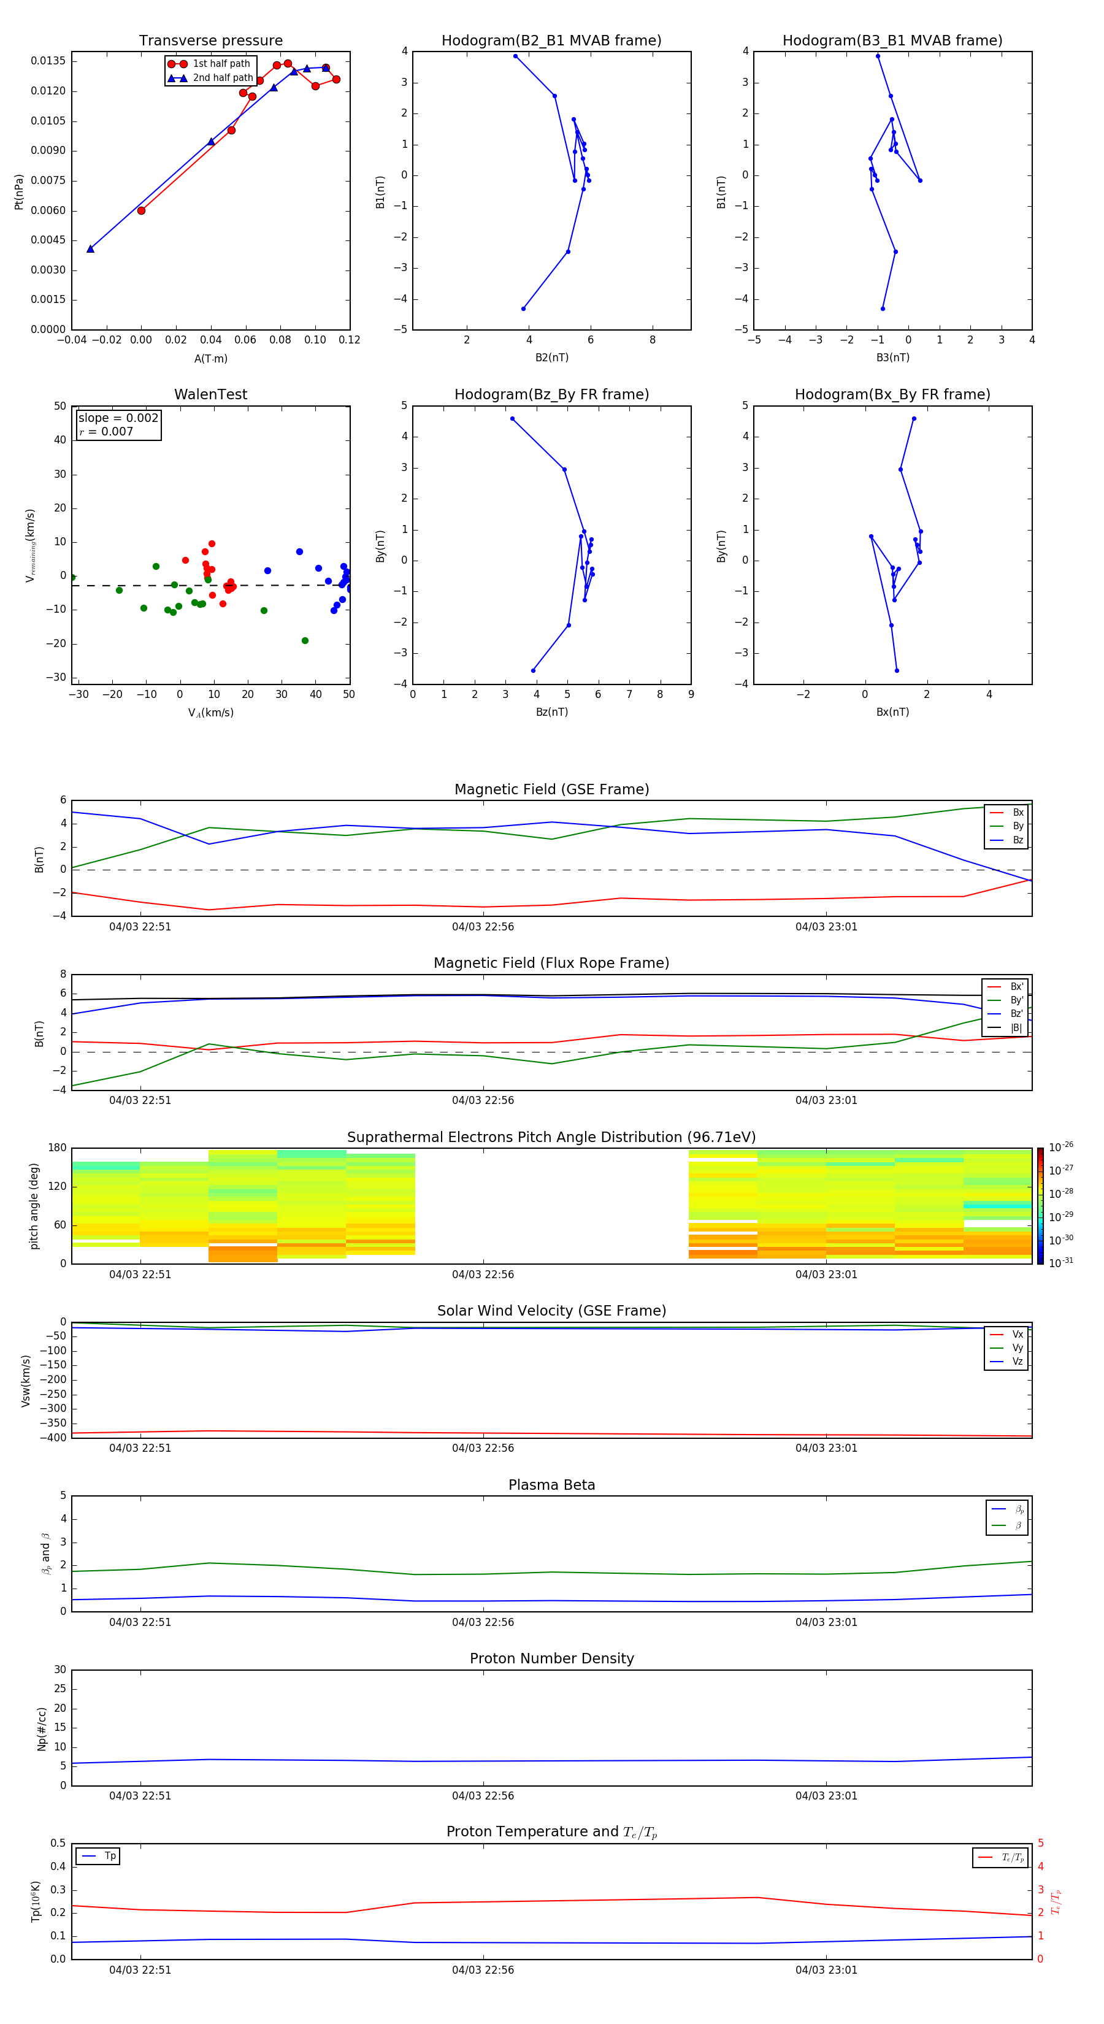Click bottom point of Hodogram Bx_By FR curve
Screen dimensions: 1104x2024
click(x=897, y=670)
